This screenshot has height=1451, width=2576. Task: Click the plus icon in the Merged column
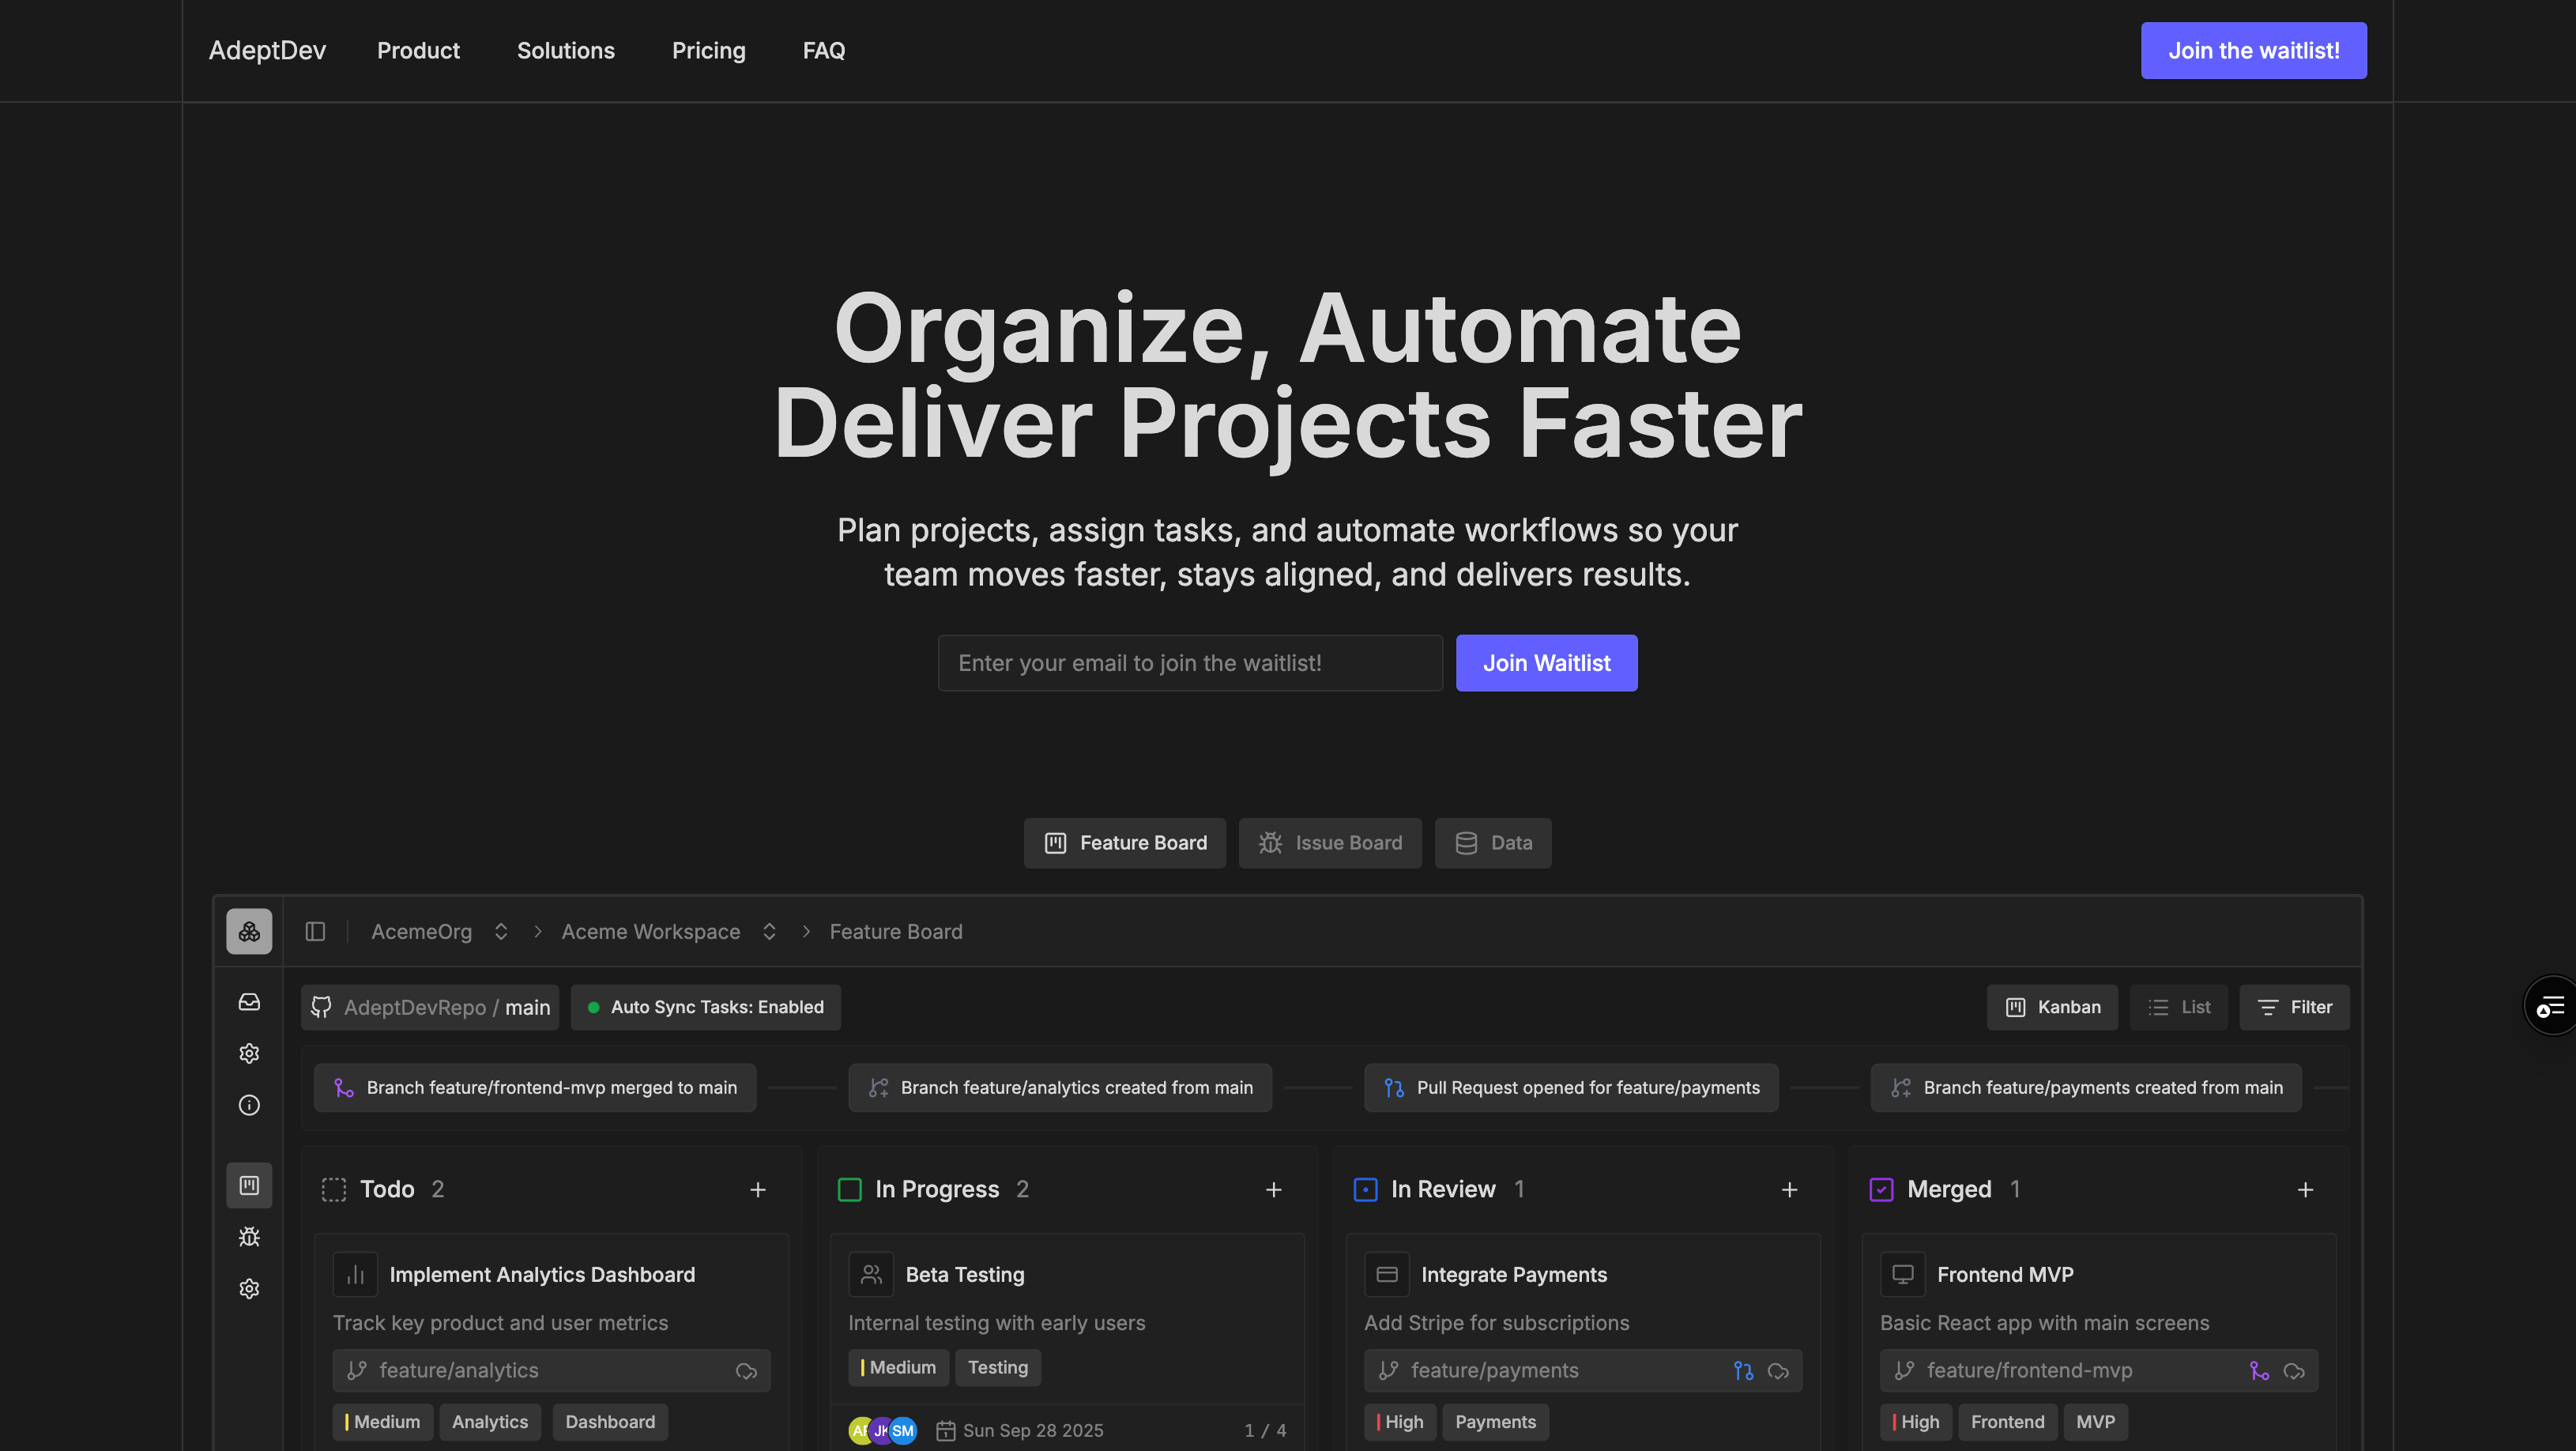coord(2305,1189)
